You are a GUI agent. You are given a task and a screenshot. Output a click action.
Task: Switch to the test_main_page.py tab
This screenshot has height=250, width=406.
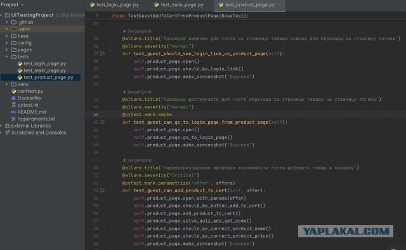tap(179, 4)
